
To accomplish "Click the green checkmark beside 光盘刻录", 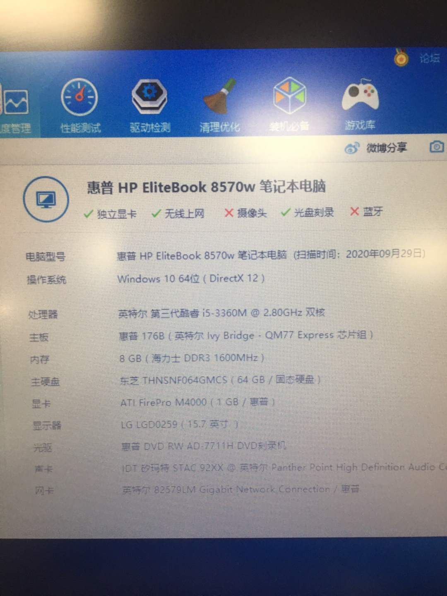I will tap(286, 212).
